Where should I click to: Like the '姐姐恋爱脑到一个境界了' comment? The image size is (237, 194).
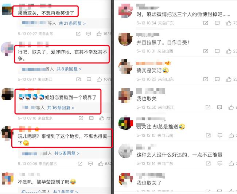pos(102,118)
